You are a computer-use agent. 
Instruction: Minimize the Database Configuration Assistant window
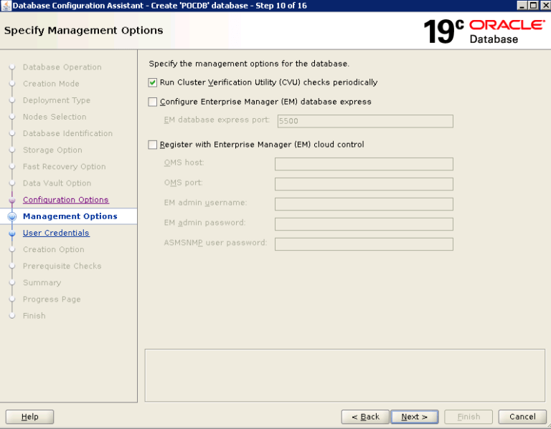520,6
